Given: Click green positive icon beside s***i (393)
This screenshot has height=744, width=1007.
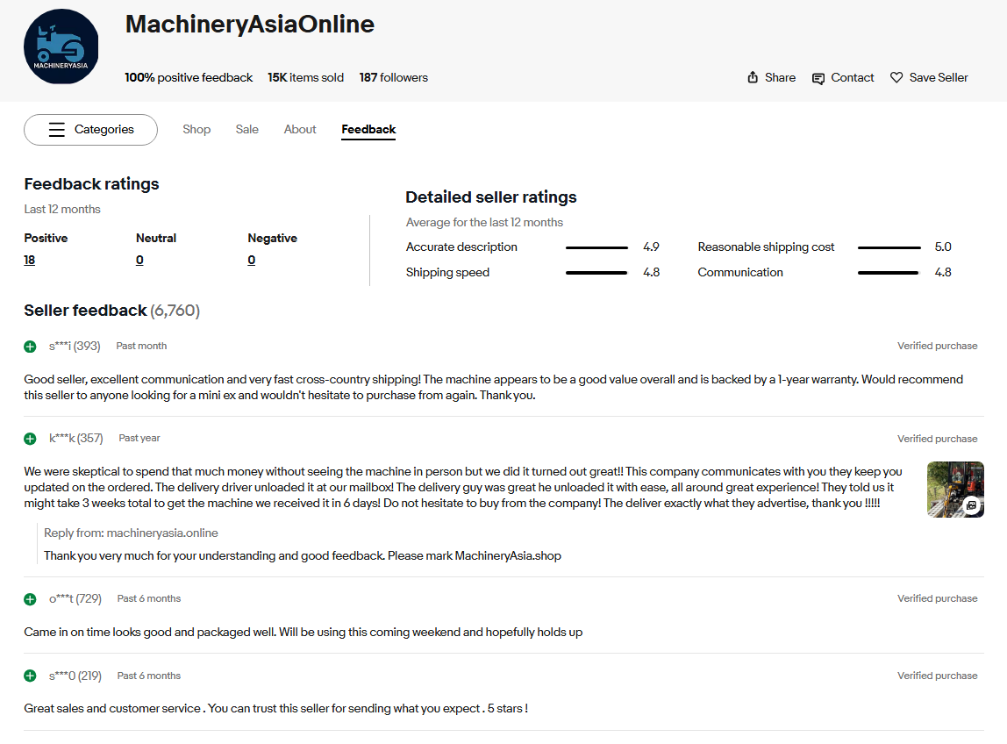Looking at the screenshot, I should (30, 347).
